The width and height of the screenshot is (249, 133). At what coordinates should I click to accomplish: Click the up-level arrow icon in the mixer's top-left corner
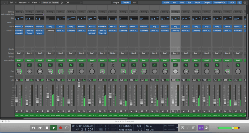[x=4, y=2]
